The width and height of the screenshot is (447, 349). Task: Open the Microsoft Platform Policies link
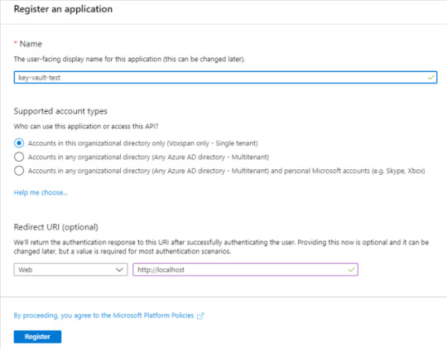point(103,315)
